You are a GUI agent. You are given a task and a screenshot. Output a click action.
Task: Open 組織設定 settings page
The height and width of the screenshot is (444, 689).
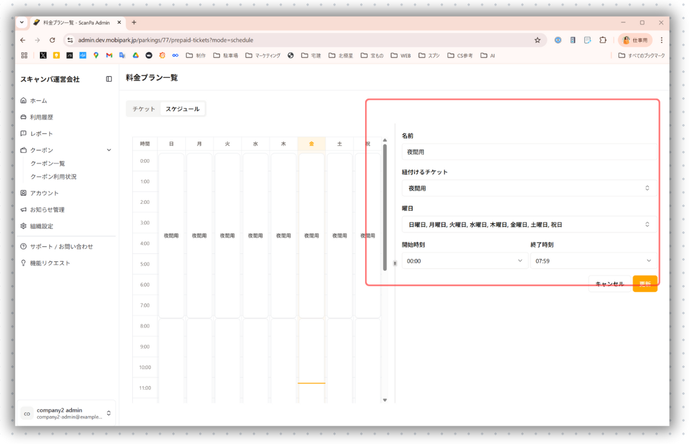pyautogui.click(x=41, y=226)
